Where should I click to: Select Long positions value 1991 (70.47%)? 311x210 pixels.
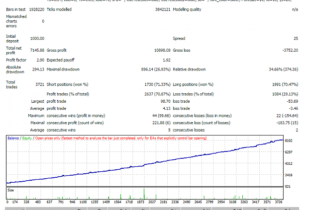tap(285, 84)
